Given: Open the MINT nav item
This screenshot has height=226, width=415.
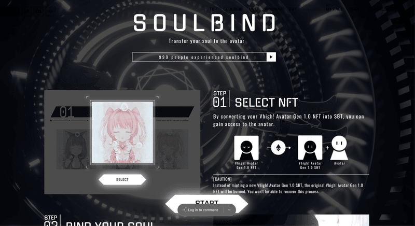Looking at the screenshot, I should 253,9.
